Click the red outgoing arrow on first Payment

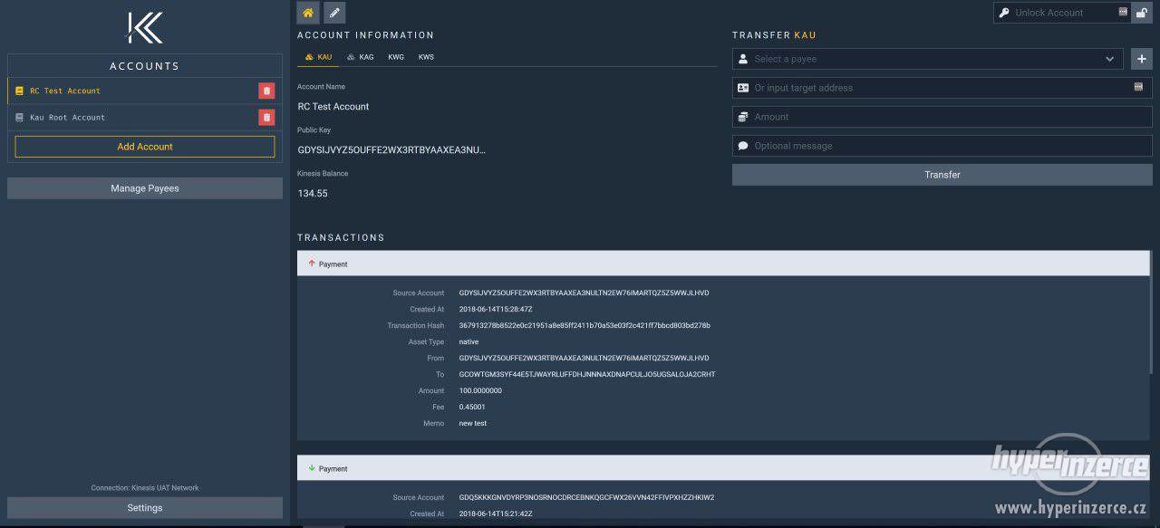[312, 264]
